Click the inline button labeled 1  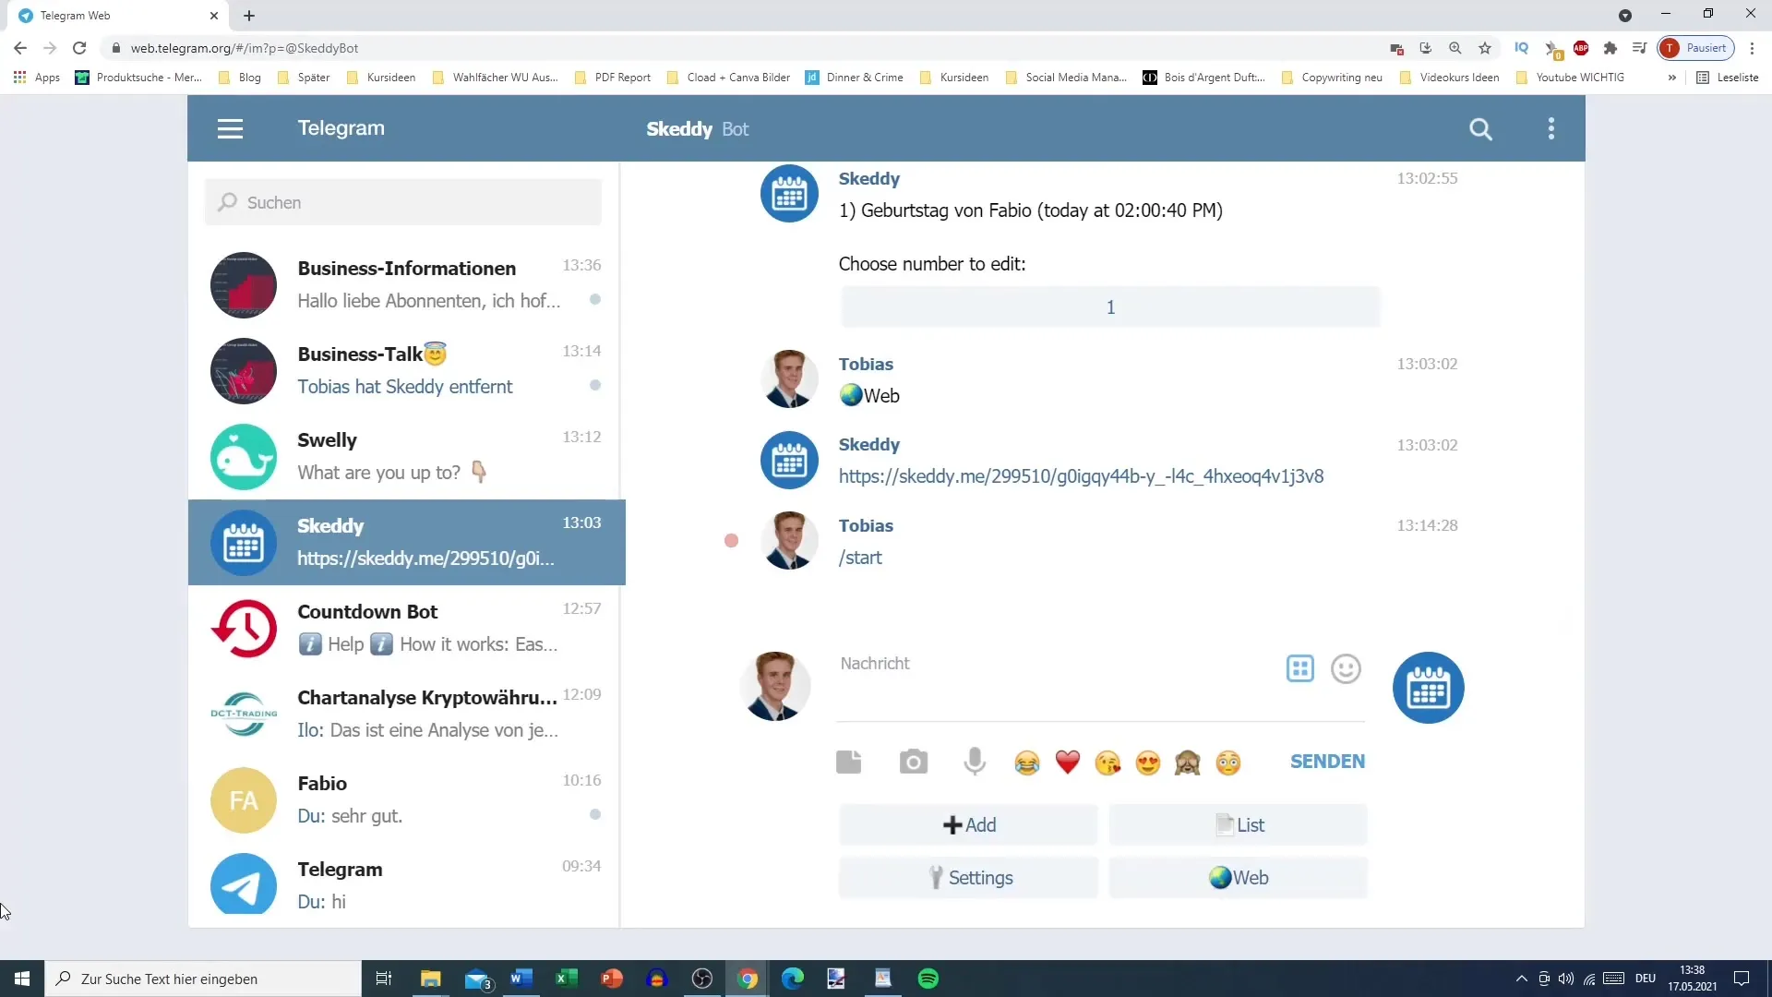[1110, 307]
